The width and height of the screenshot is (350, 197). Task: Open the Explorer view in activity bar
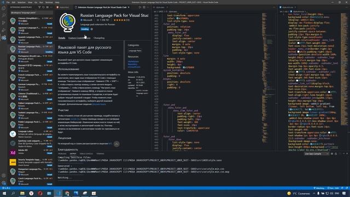coord(4,8)
